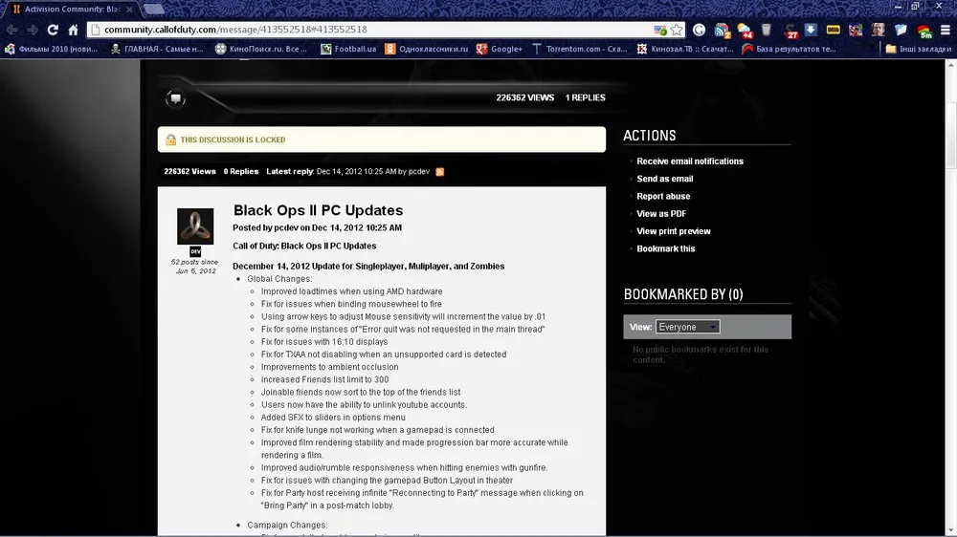Click 'Improved loadtimes when using AMD hardware' line

tap(351, 292)
